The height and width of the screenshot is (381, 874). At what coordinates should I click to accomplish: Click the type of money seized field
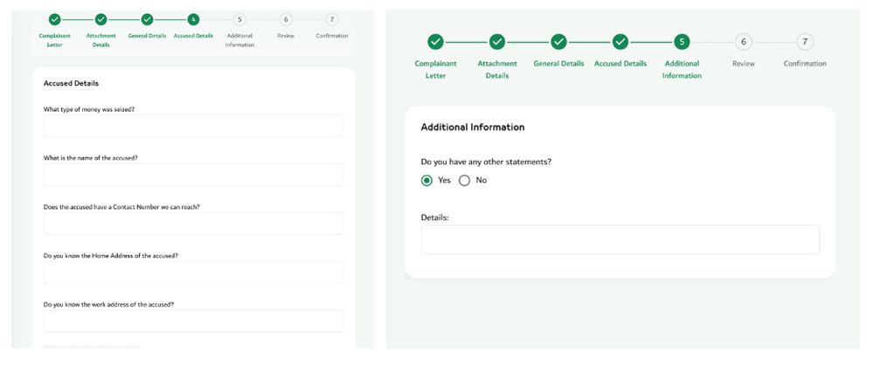[x=193, y=126]
